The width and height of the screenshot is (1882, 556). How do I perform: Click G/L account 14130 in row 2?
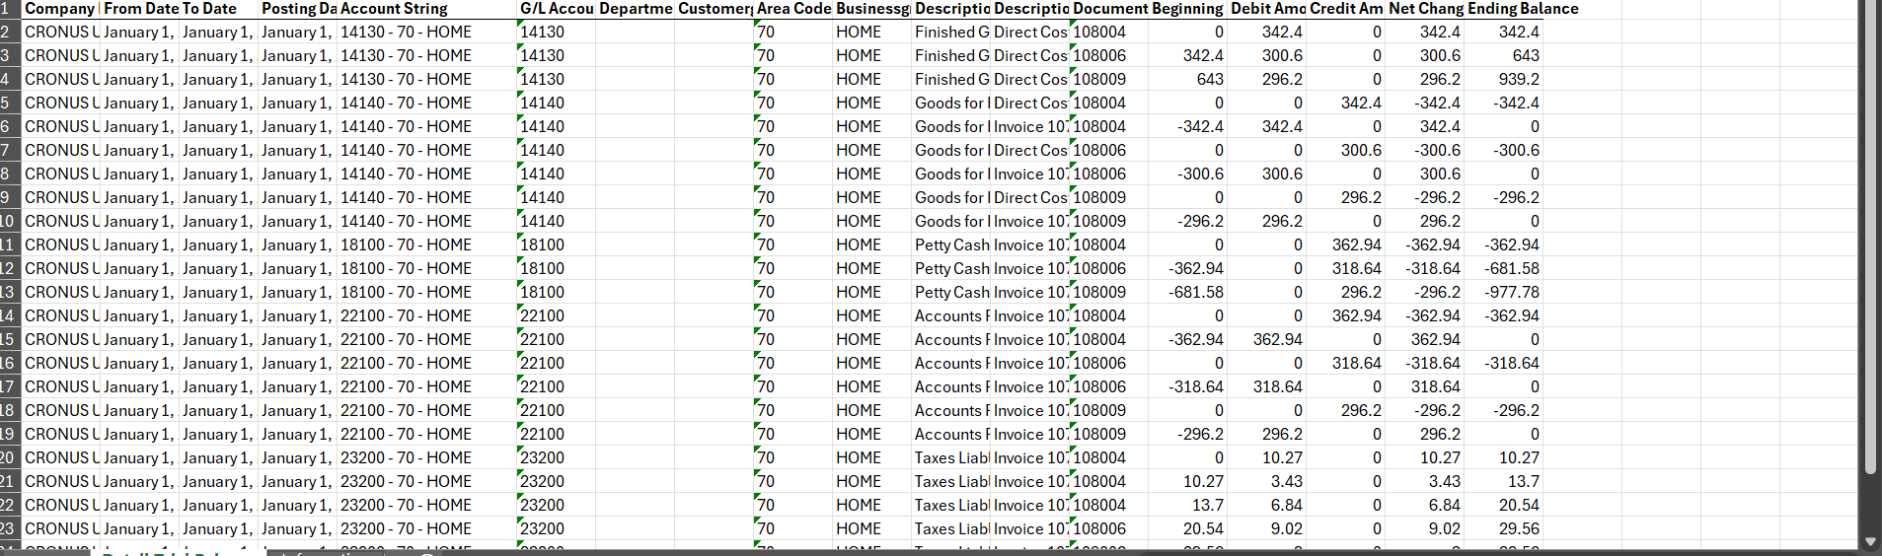[557, 32]
